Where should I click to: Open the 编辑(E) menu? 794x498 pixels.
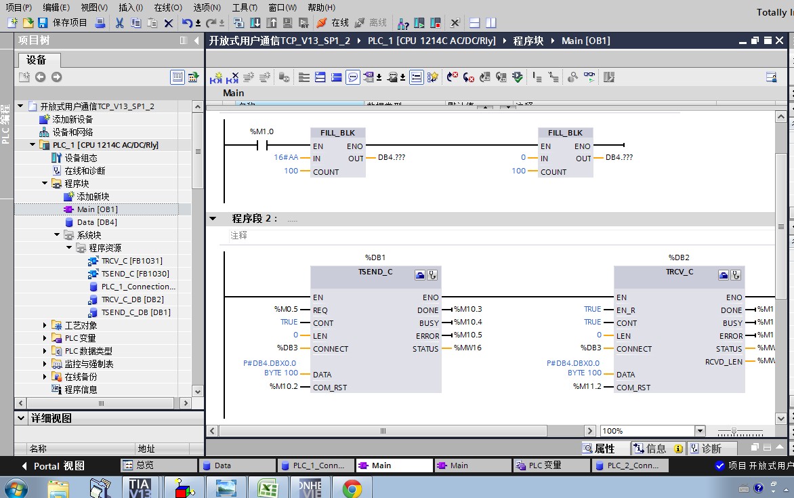coord(56,7)
